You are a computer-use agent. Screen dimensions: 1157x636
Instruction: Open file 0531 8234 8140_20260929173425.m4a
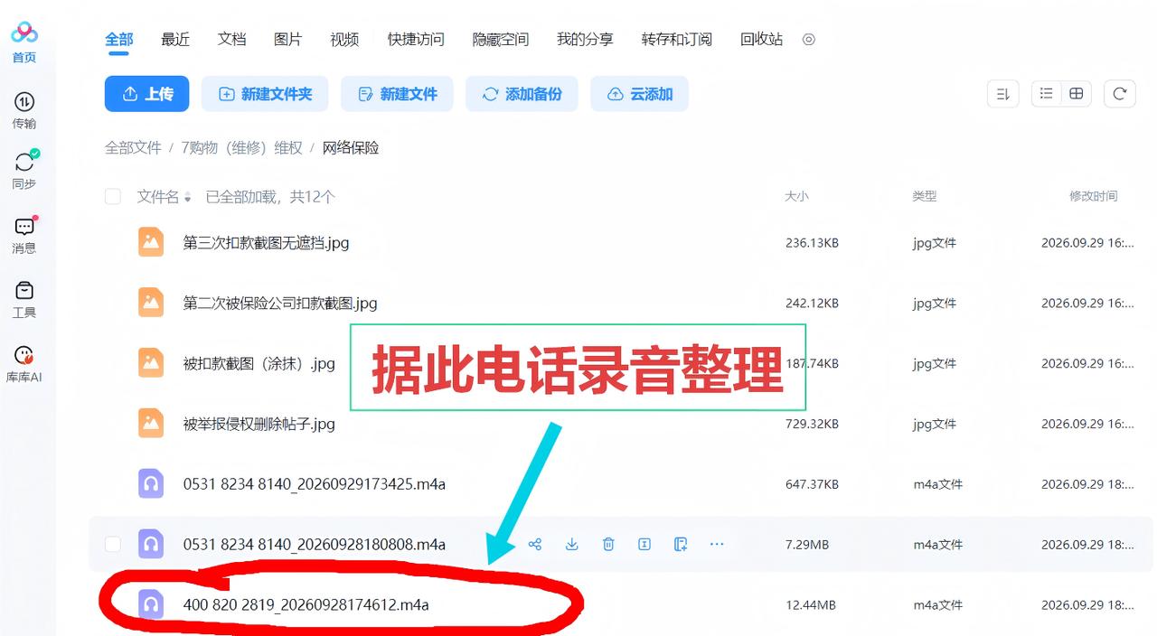pos(314,484)
